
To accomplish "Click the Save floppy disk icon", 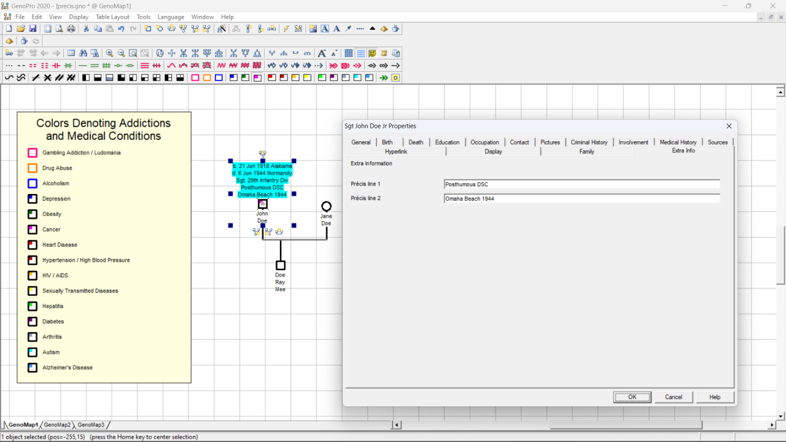I will pos(33,28).
